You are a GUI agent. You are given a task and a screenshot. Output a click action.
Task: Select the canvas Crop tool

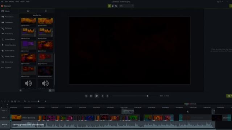tap(116, 6)
